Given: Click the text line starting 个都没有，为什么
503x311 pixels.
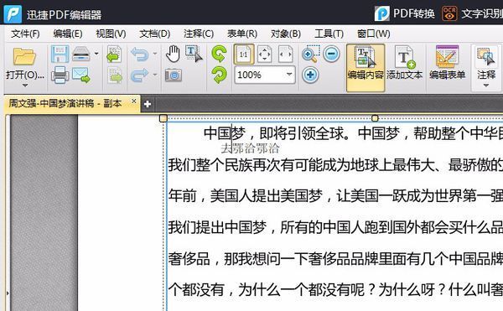Looking at the screenshot, I should point(335,290).
